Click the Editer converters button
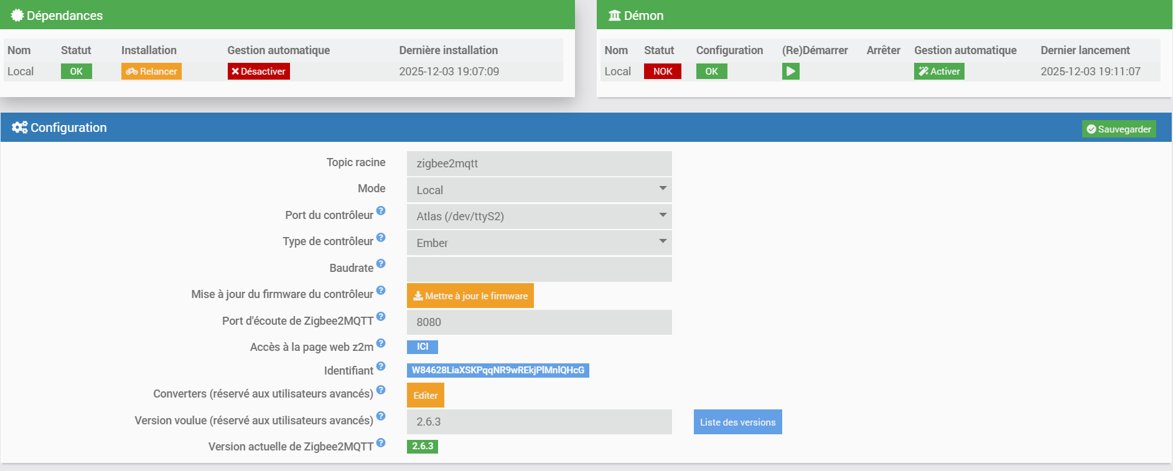1173x471 pixels. click(425, 396)
